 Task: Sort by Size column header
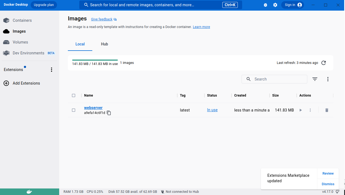pos(276,95)
